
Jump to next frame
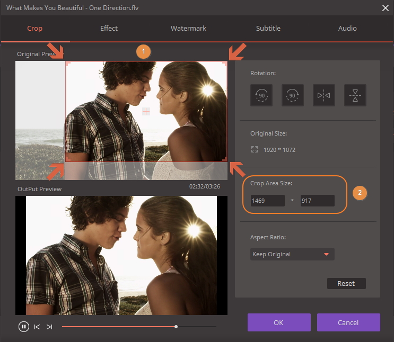pyautogui.click(x=49, y=327)
